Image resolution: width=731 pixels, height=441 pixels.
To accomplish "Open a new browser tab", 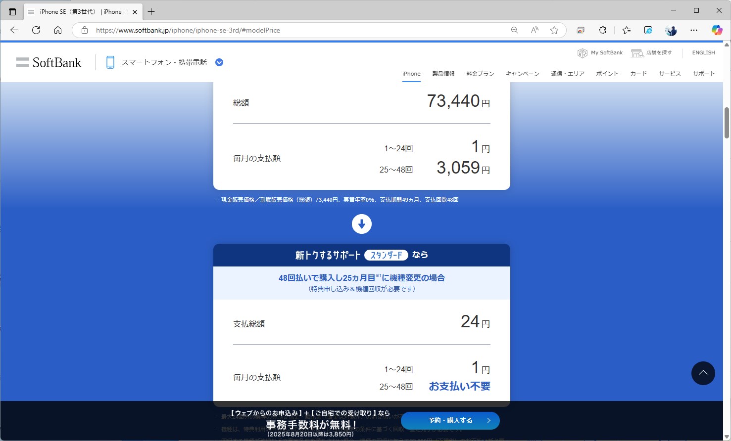I will [151, 12].
